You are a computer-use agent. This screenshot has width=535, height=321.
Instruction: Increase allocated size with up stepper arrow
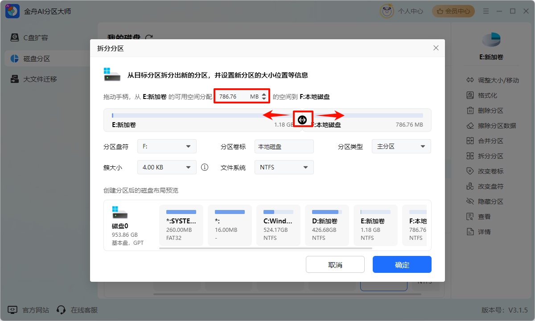click(x=264, y=94)
